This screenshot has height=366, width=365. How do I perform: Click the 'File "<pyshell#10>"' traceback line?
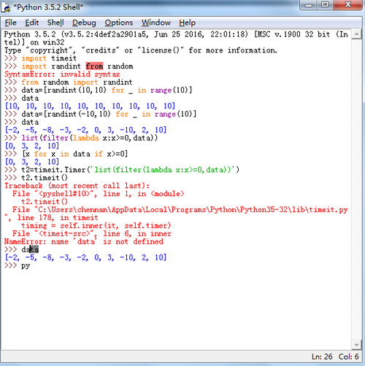tap(99, 194)
